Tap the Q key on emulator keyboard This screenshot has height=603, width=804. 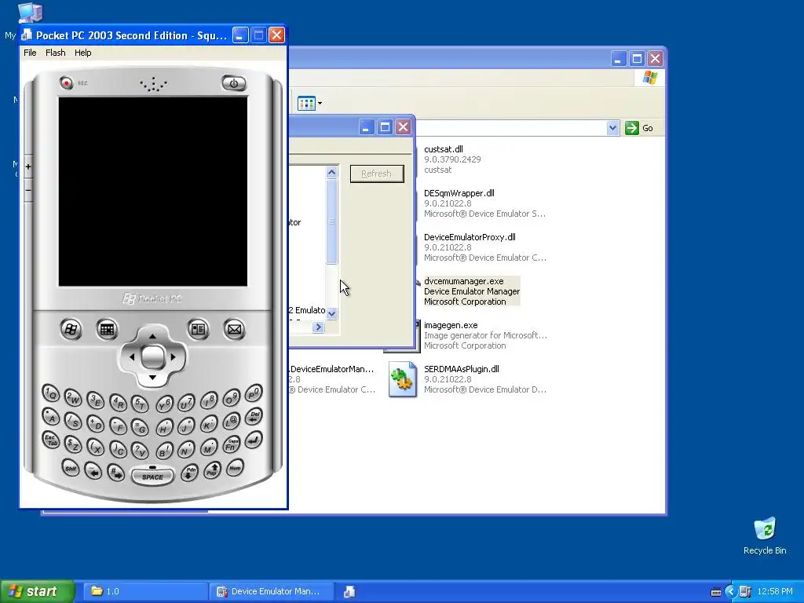point(51,393)
